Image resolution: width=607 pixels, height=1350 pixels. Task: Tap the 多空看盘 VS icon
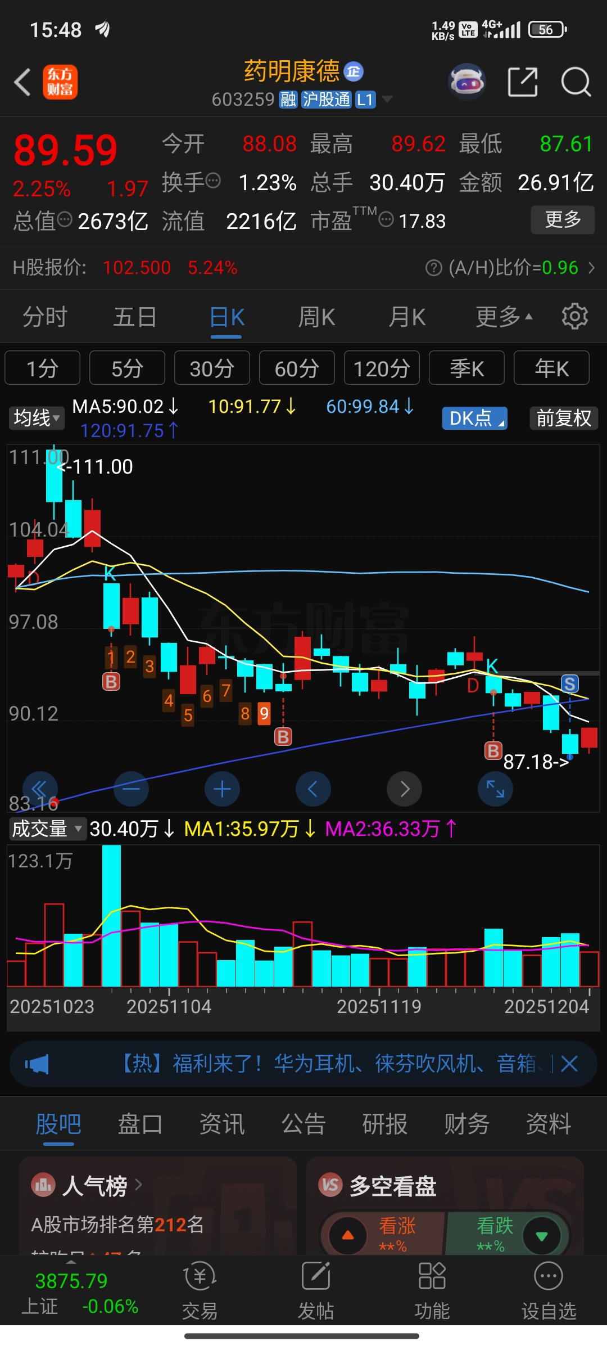tap(330, 1186)
